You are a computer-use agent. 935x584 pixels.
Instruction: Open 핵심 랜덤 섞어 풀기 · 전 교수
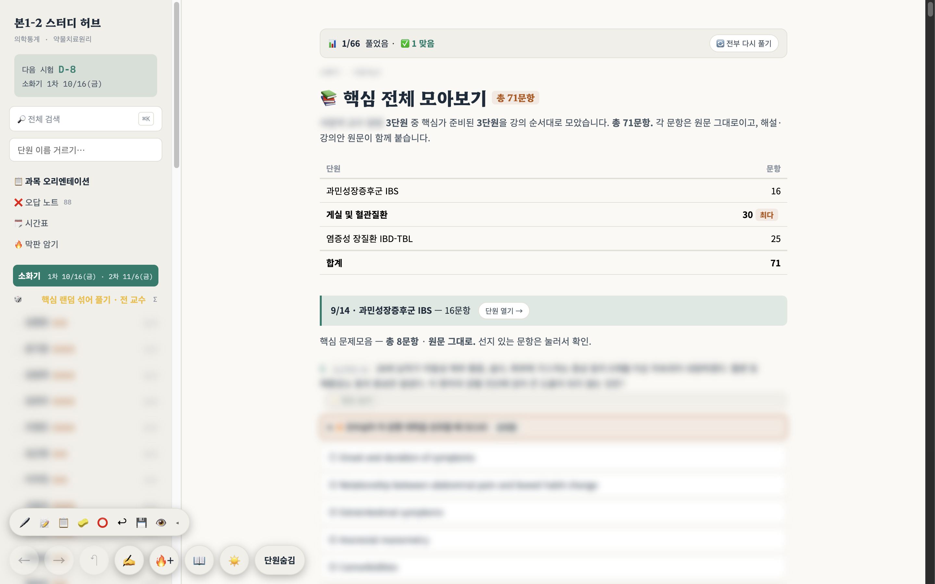[x=93, y=300]
